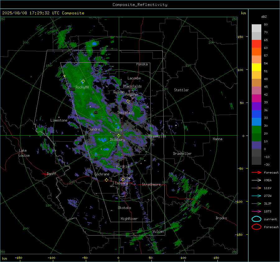Screen dimensions: 280x262
Task: Click the yellow diamond radar site near Didsbury
Action: [119, 136]
